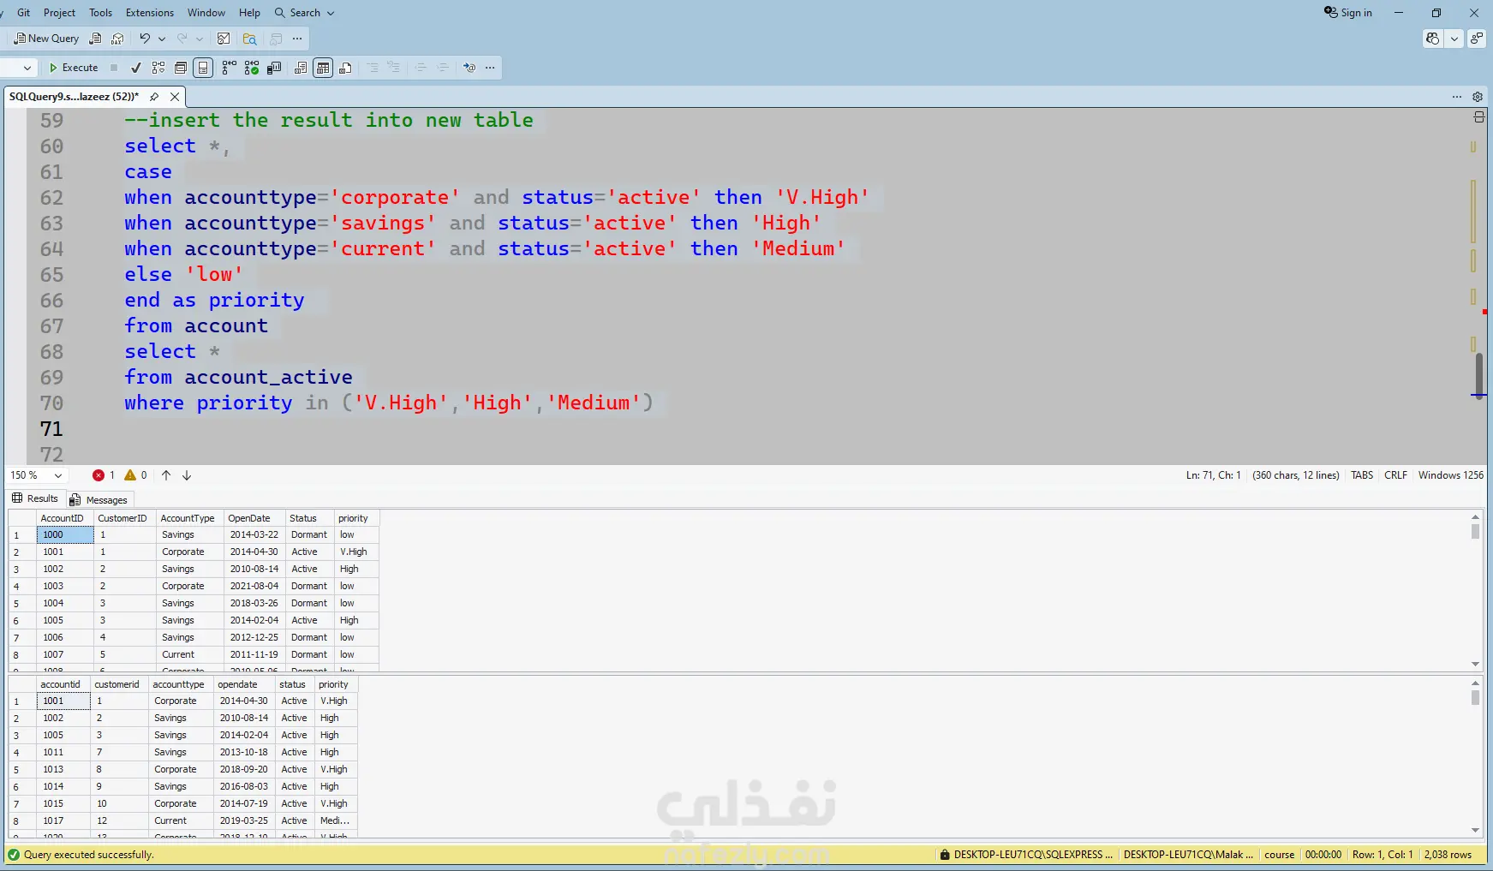The height and width of the screenshot is (871, 1493).
Task: Open the document tab list dropdown
Action: point(1457,97)
